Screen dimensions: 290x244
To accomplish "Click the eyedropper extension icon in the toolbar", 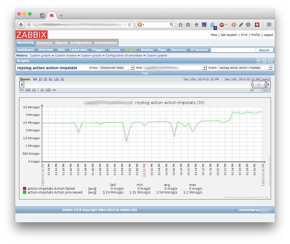I will (x=241, y=25).
